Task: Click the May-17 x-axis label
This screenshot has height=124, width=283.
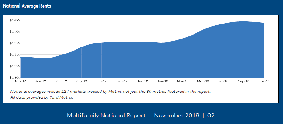Action: (x=81, y=81)
